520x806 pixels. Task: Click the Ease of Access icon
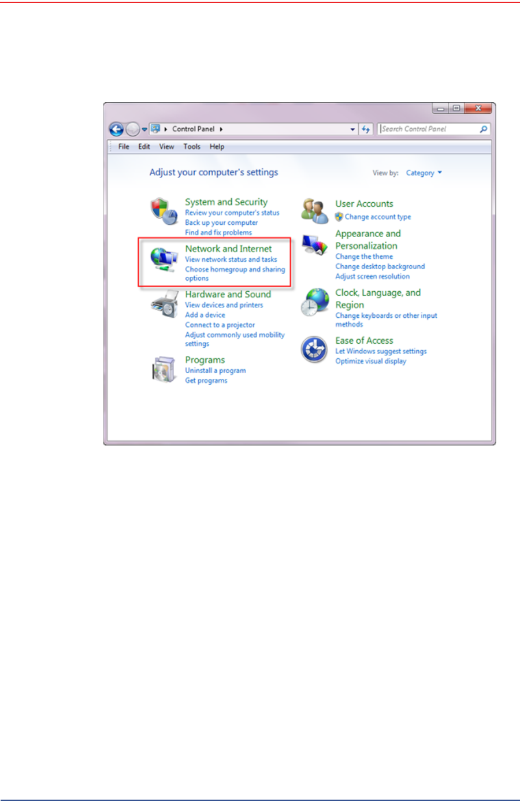(314, 350)
